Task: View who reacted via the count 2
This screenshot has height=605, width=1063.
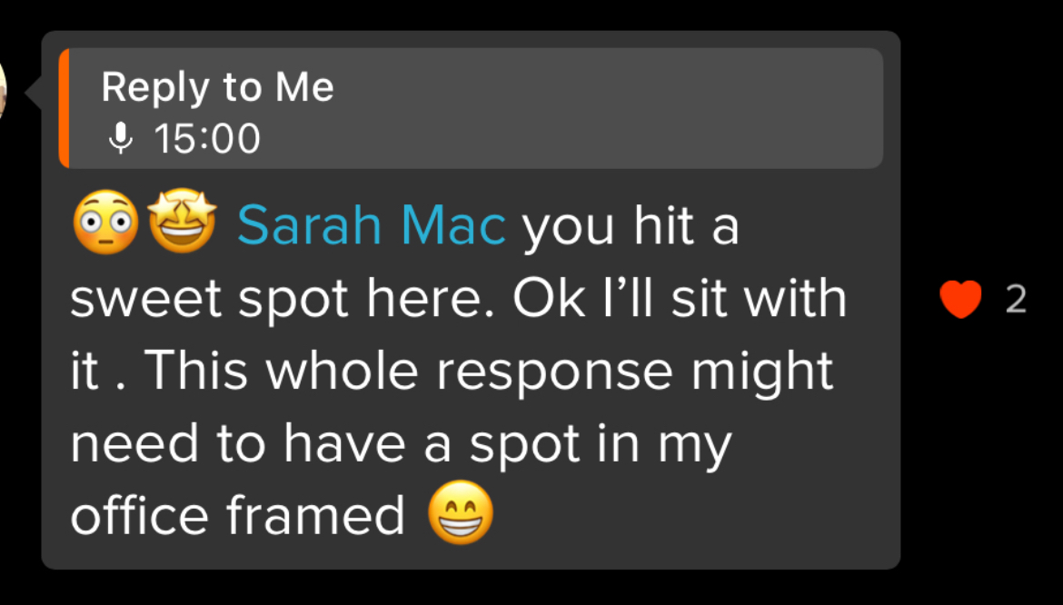Action: coord(1016,300)
